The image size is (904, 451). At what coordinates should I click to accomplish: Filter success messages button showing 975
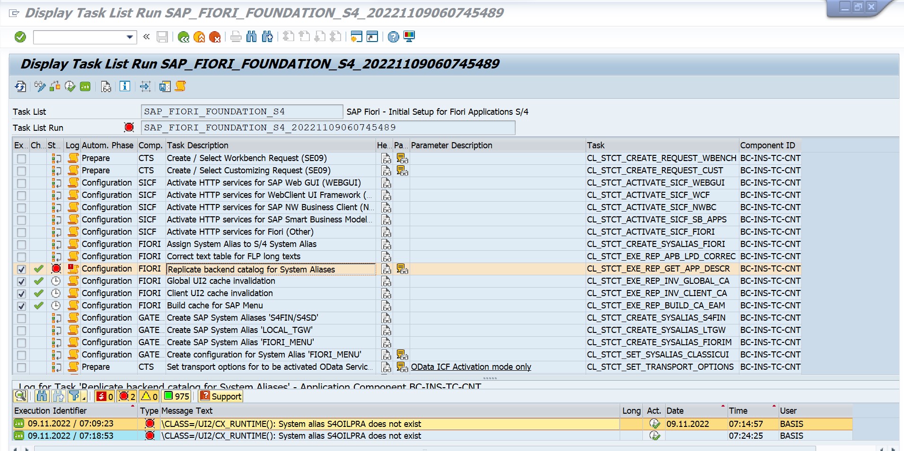tap(176, 396)
